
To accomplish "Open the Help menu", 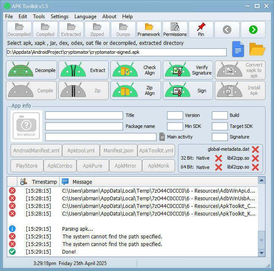I will coord(127,17).
